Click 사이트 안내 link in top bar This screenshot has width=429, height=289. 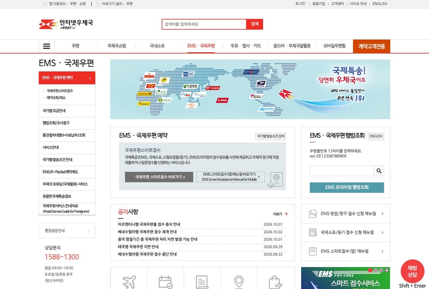[x=358, y=4]
